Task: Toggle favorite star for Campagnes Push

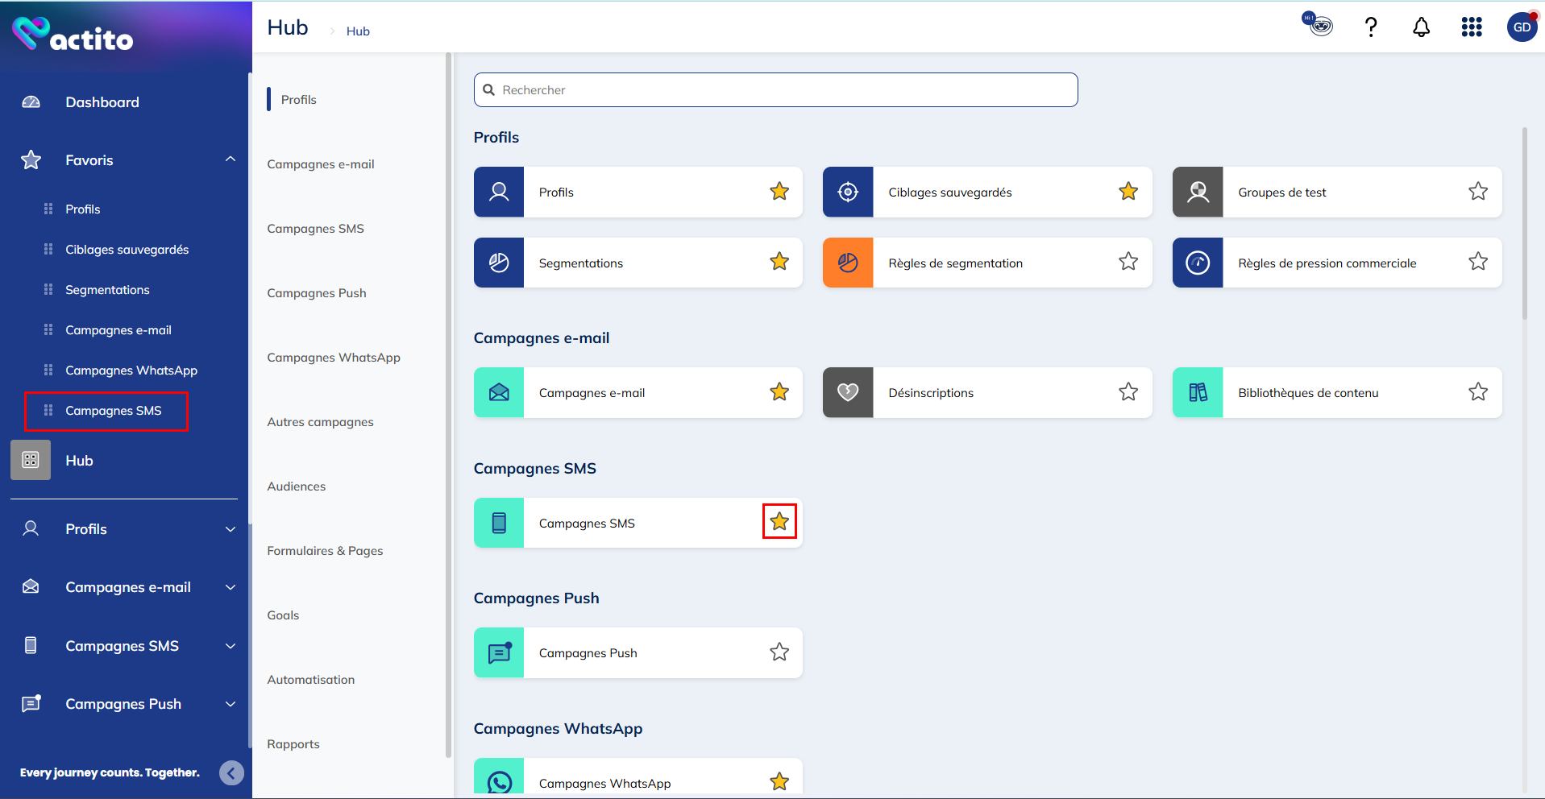Action: (x=779, y=652)
